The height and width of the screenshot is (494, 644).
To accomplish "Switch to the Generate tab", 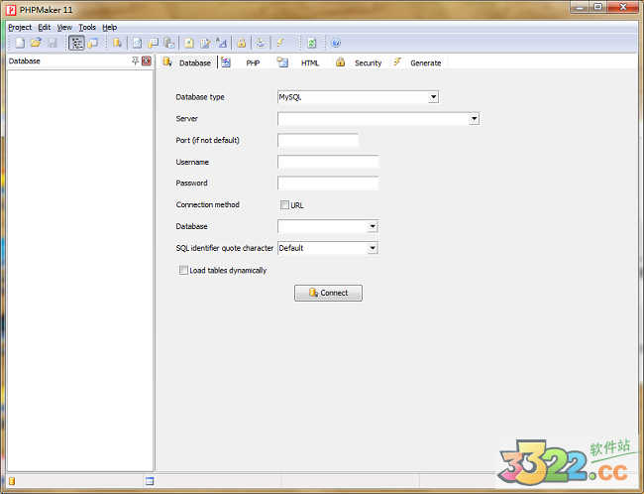I will pos(418,62).
